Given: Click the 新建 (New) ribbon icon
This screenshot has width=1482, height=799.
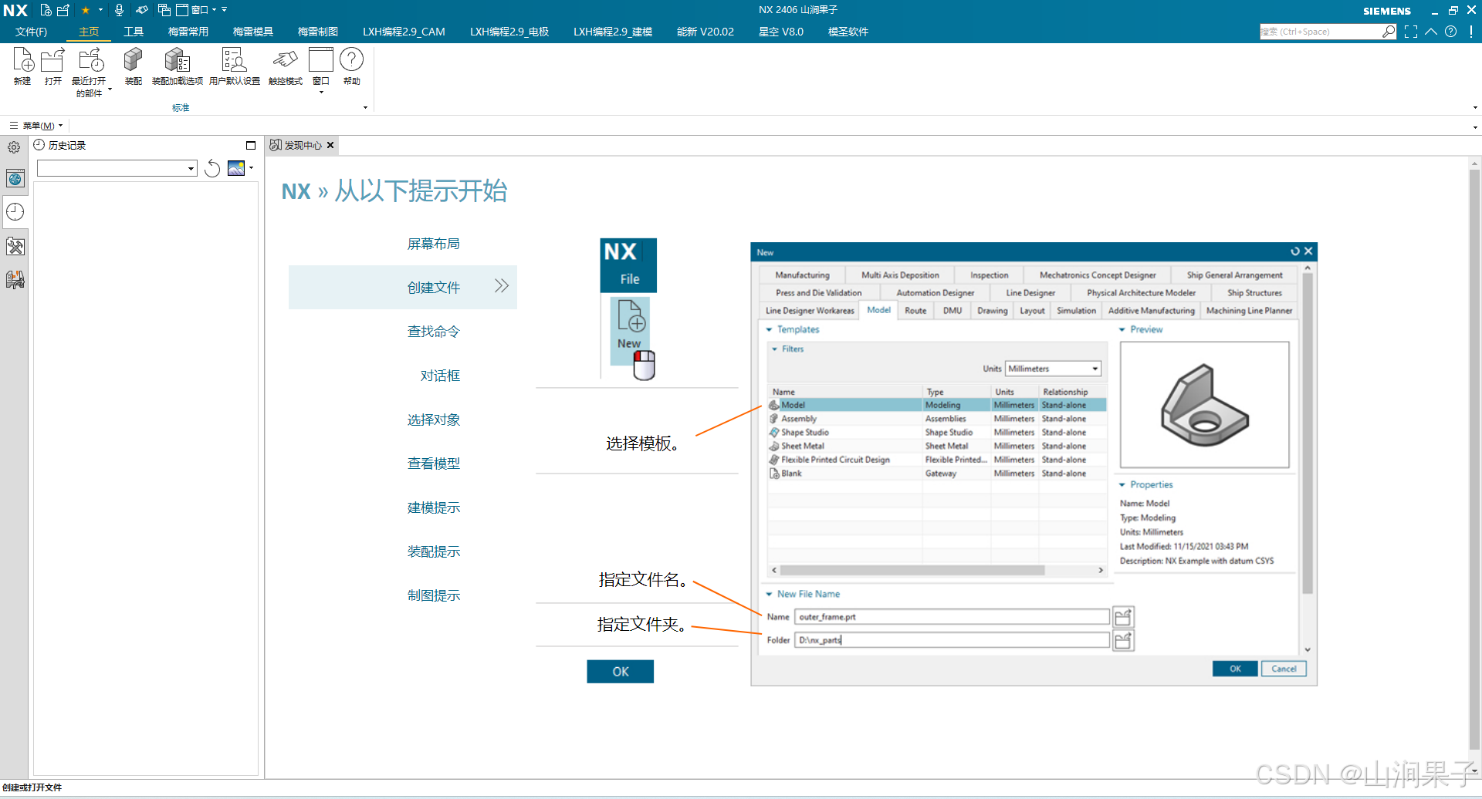Looking at the screenshot, I should 22,66.
